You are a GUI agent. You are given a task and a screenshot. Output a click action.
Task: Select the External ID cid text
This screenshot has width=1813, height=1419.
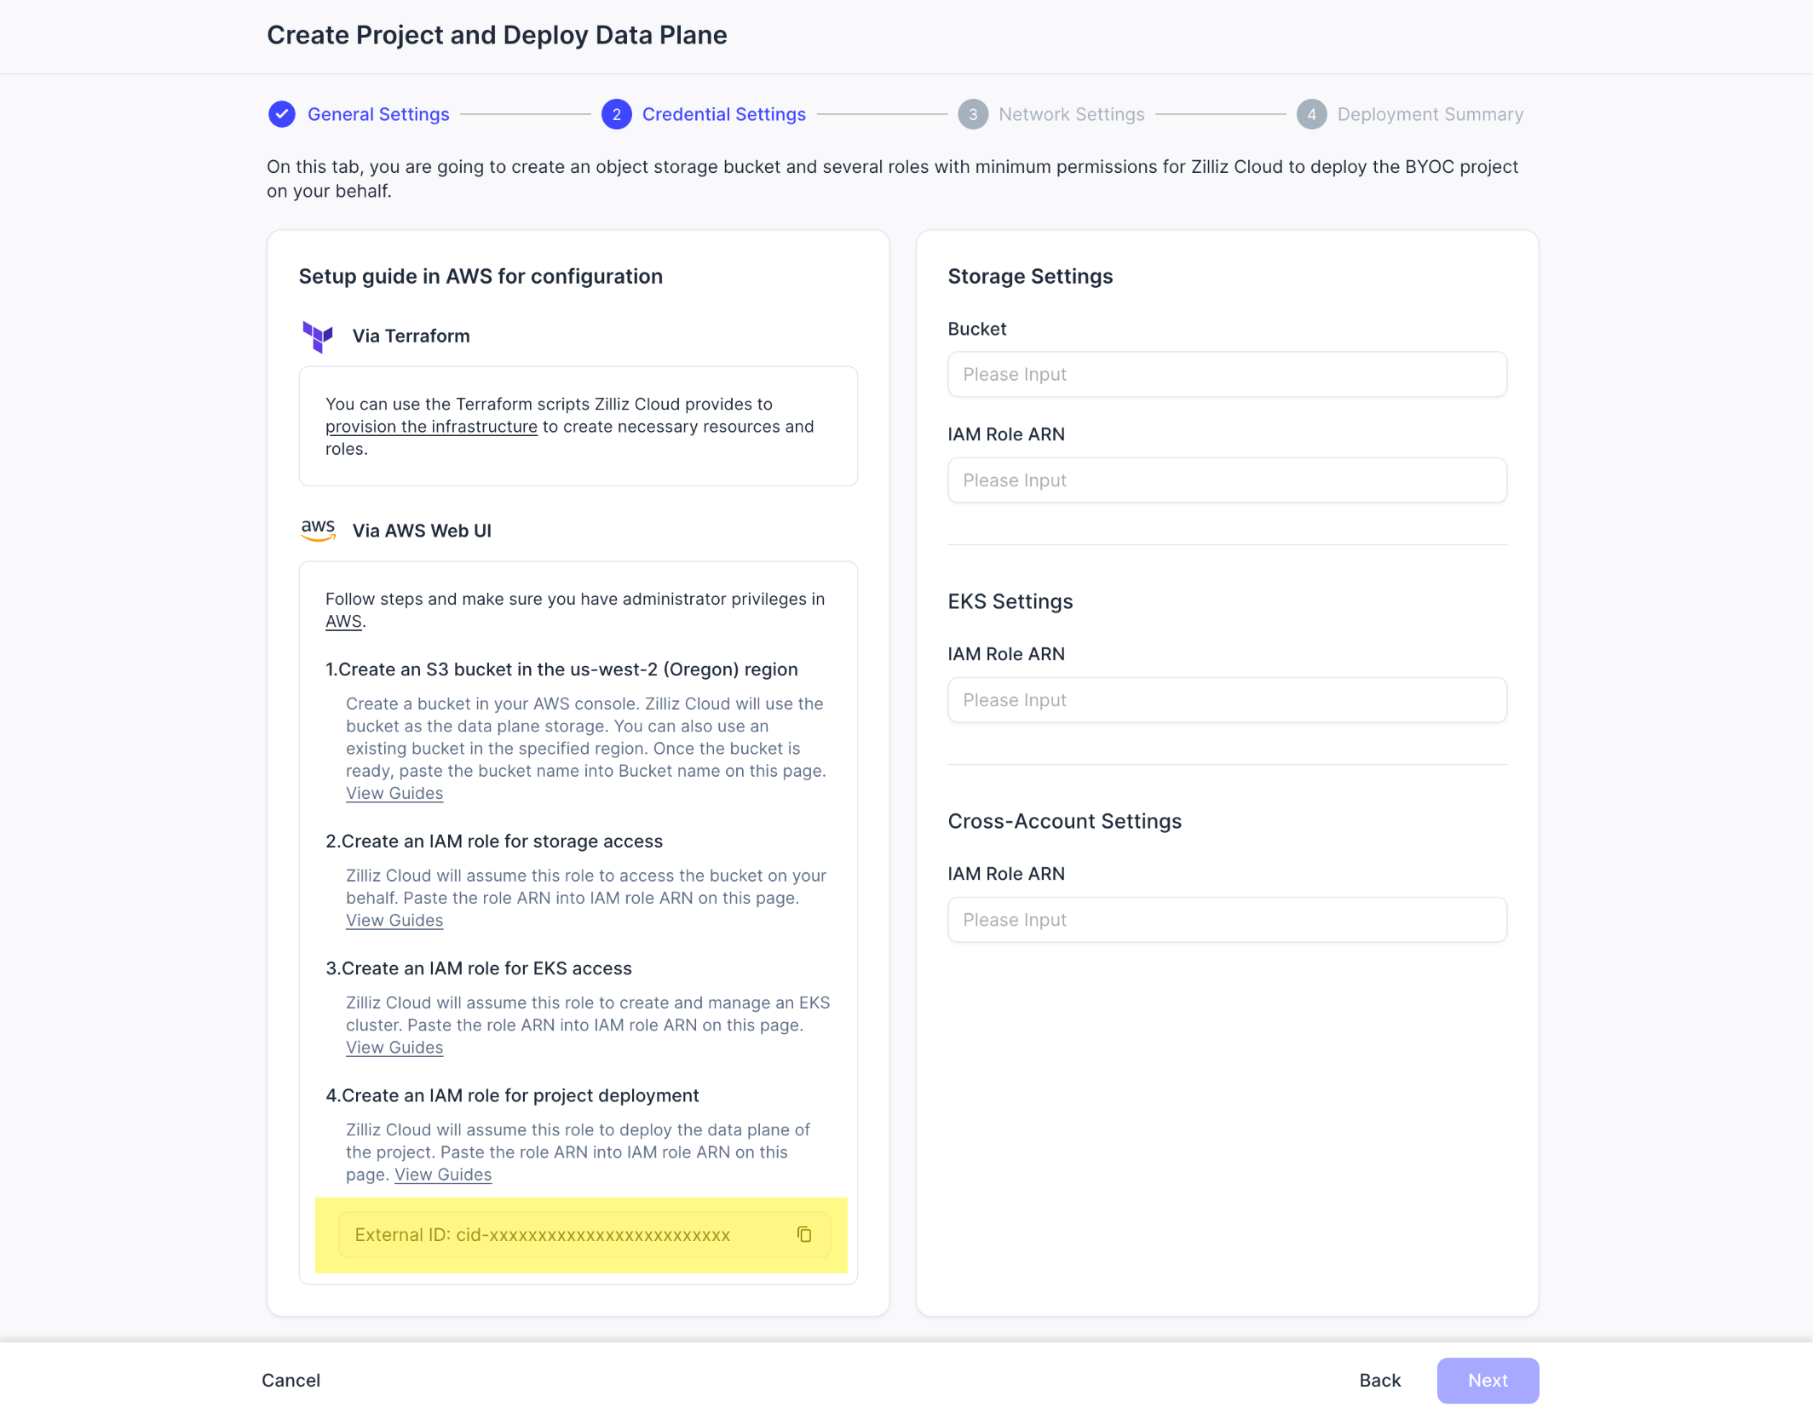pos(542,1234)
